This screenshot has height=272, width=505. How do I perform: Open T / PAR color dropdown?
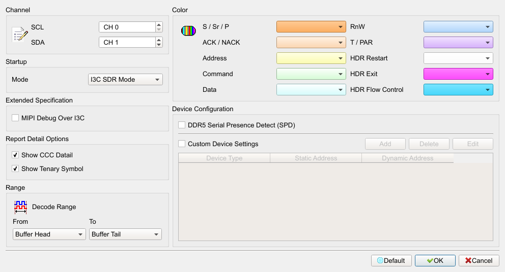pyautogui.click(x=458, y=43)
